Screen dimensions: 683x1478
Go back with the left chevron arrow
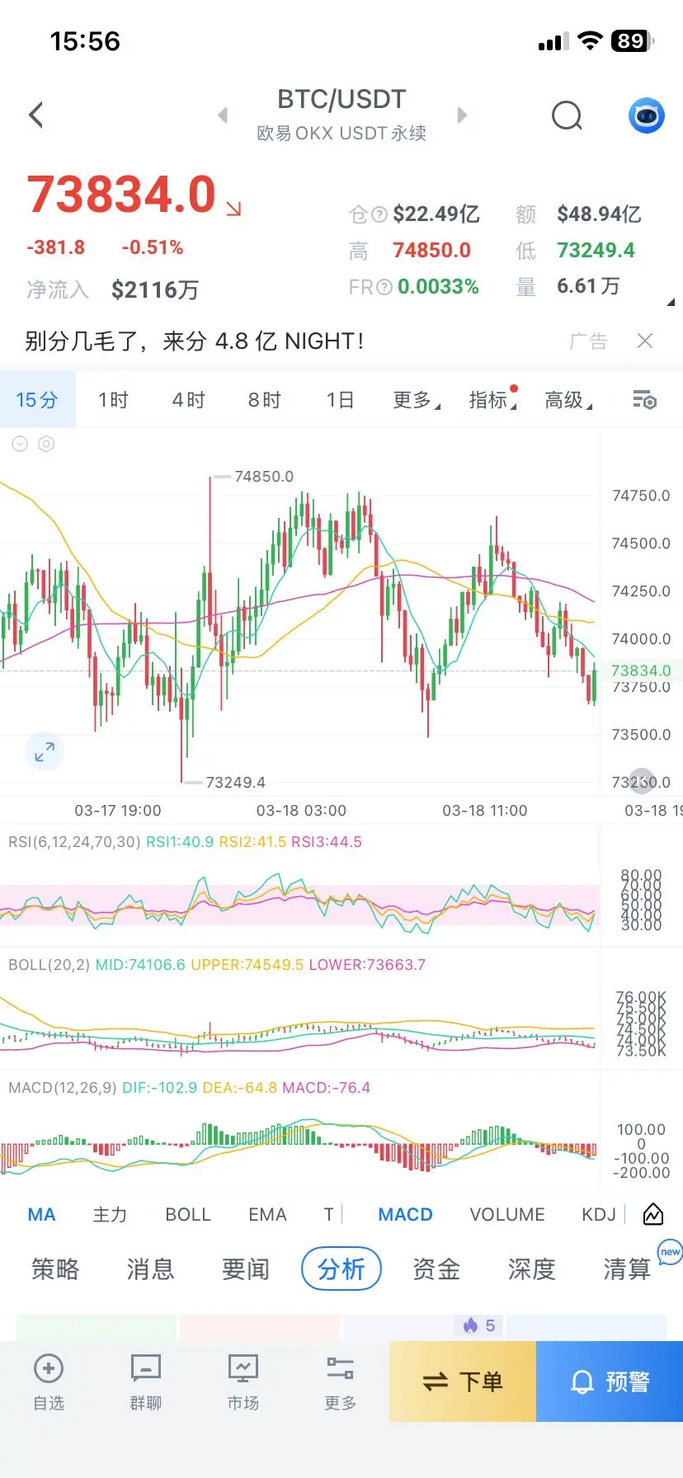35,115
